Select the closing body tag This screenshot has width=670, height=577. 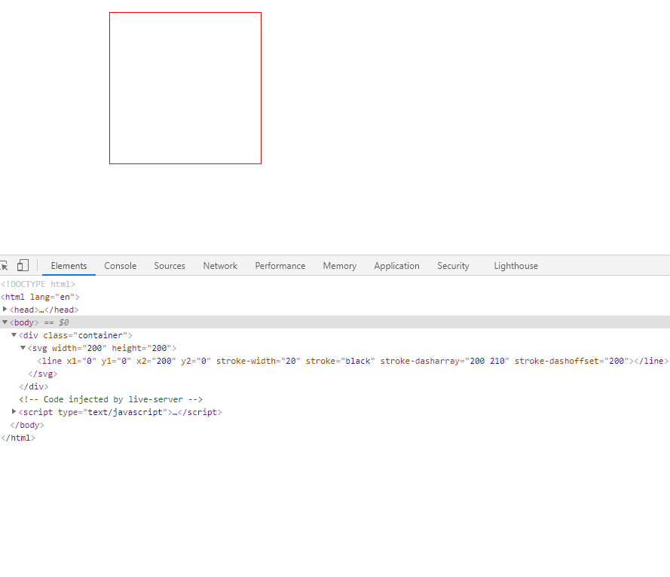pyautogui.click(x=27, y=425)
